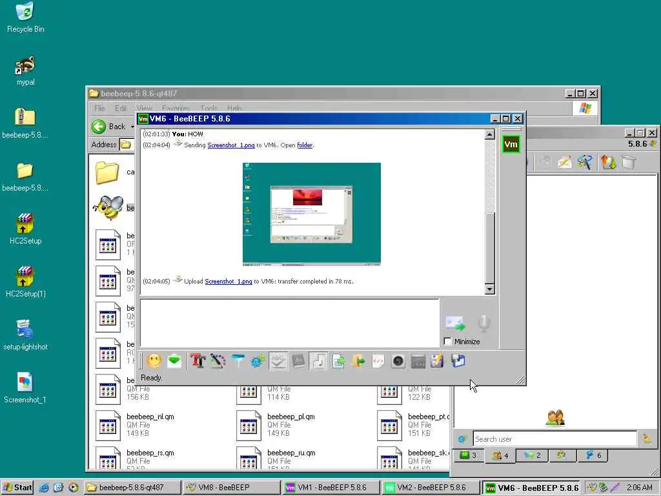
Task: Select the Screenshot_1 desktop file
Action: [25, 388]
